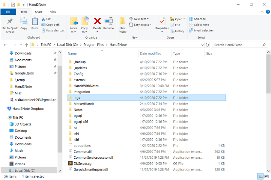Sort by the Size column header
This screenshot has width=271, height=180.
209,53
